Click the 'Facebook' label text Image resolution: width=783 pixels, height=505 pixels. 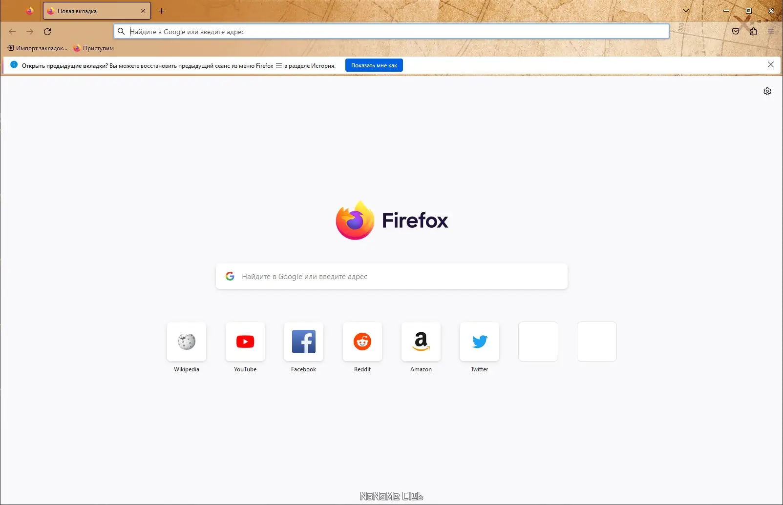304,369
